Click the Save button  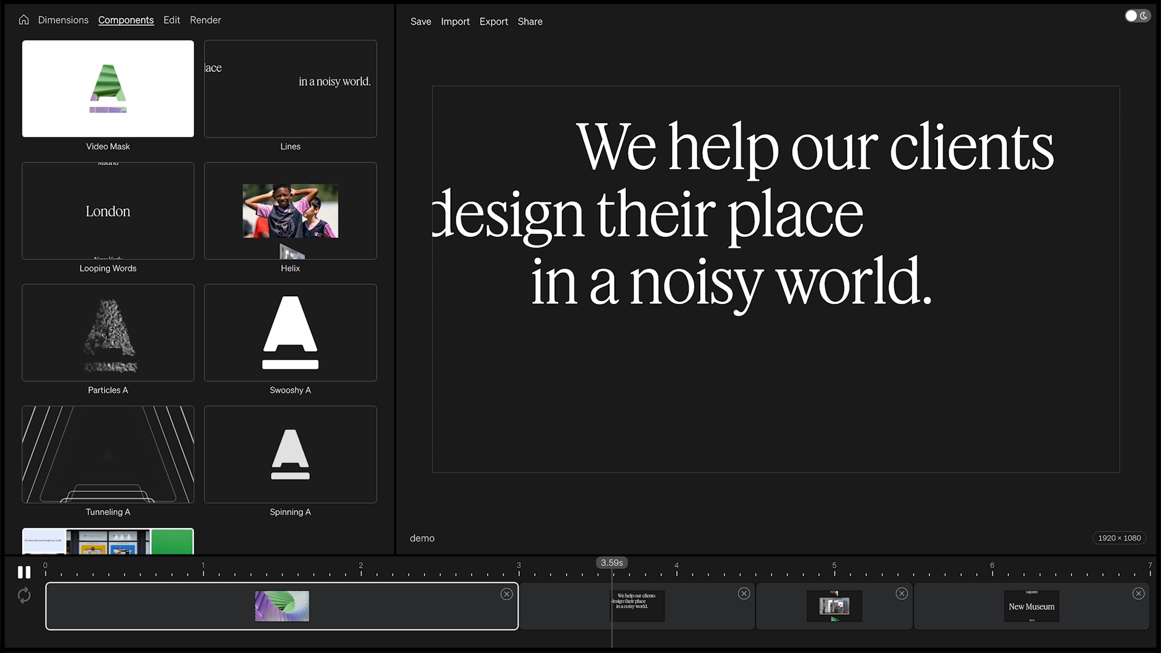[x=420, y=22]
